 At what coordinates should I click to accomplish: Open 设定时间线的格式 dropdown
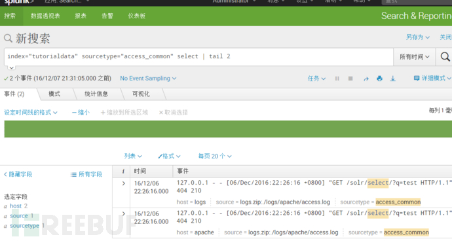31,112
